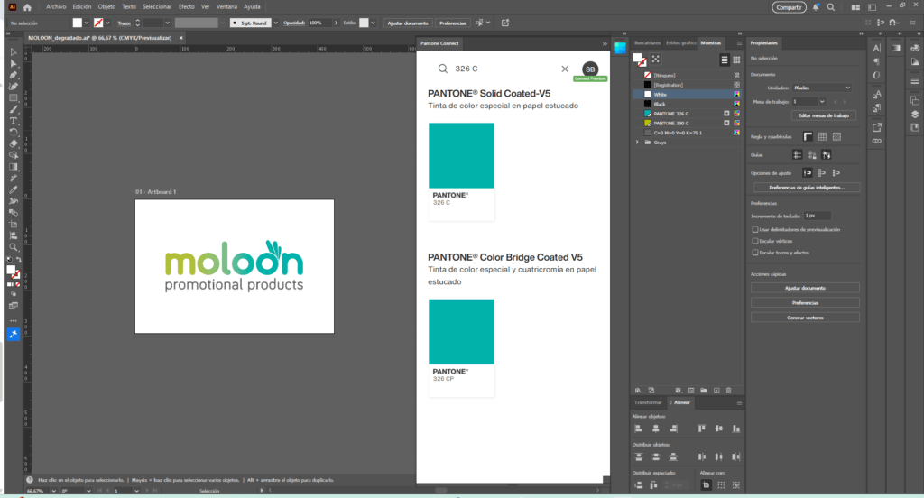Click the 326 C Pantone search field
Screen dimensions: 924x498
(504, 69)
